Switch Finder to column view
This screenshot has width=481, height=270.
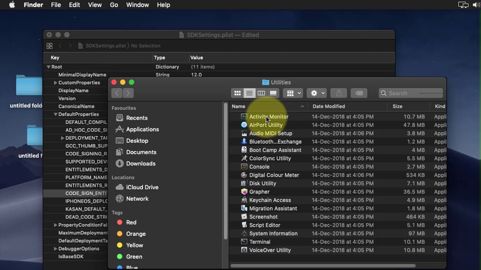(x=261, y=93)
